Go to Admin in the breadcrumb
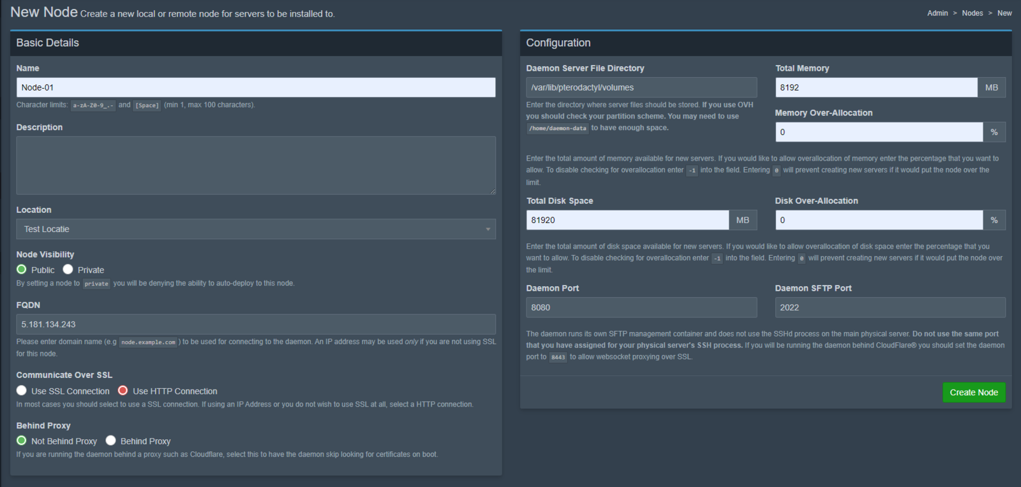Screen dimensions: 1021x487 [937, 13]
